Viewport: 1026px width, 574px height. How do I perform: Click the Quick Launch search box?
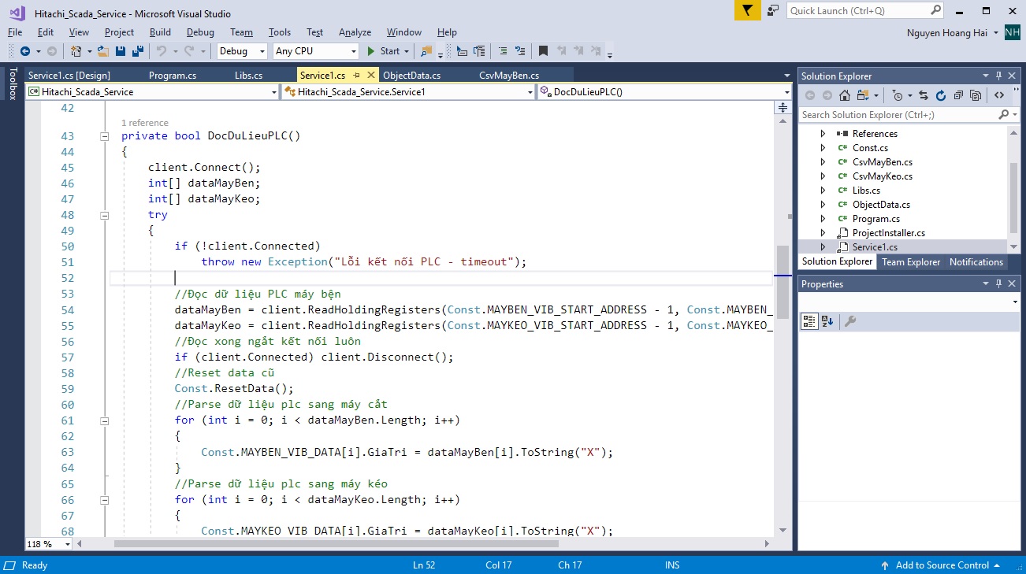click(x=857, y=10)
